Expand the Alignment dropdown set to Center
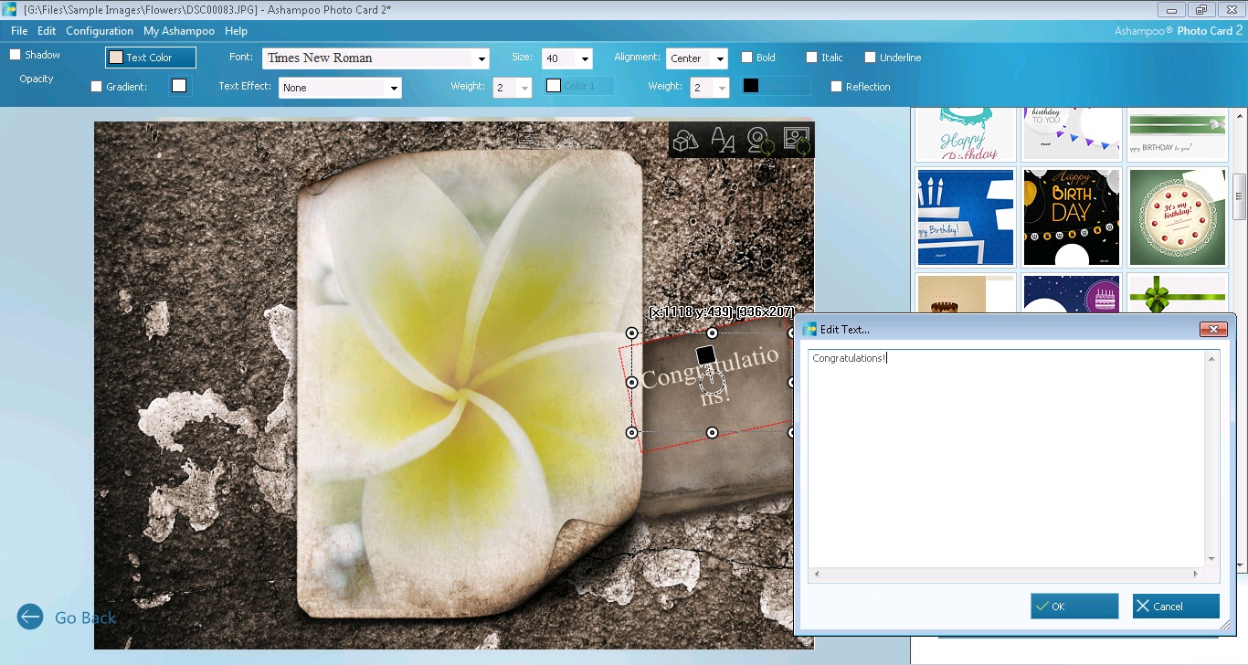Image resolution: width=1248 pixels, height=665 pixels. point(696,58)
